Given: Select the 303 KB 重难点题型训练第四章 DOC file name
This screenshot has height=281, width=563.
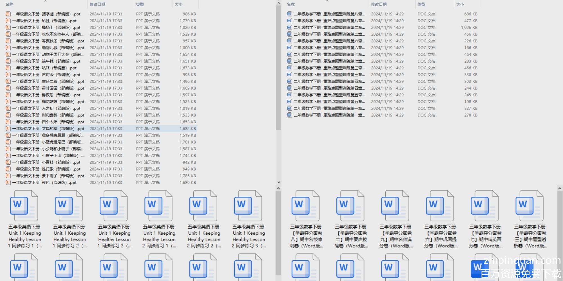Looking at the screenshot, I should [x=329, y=81].
